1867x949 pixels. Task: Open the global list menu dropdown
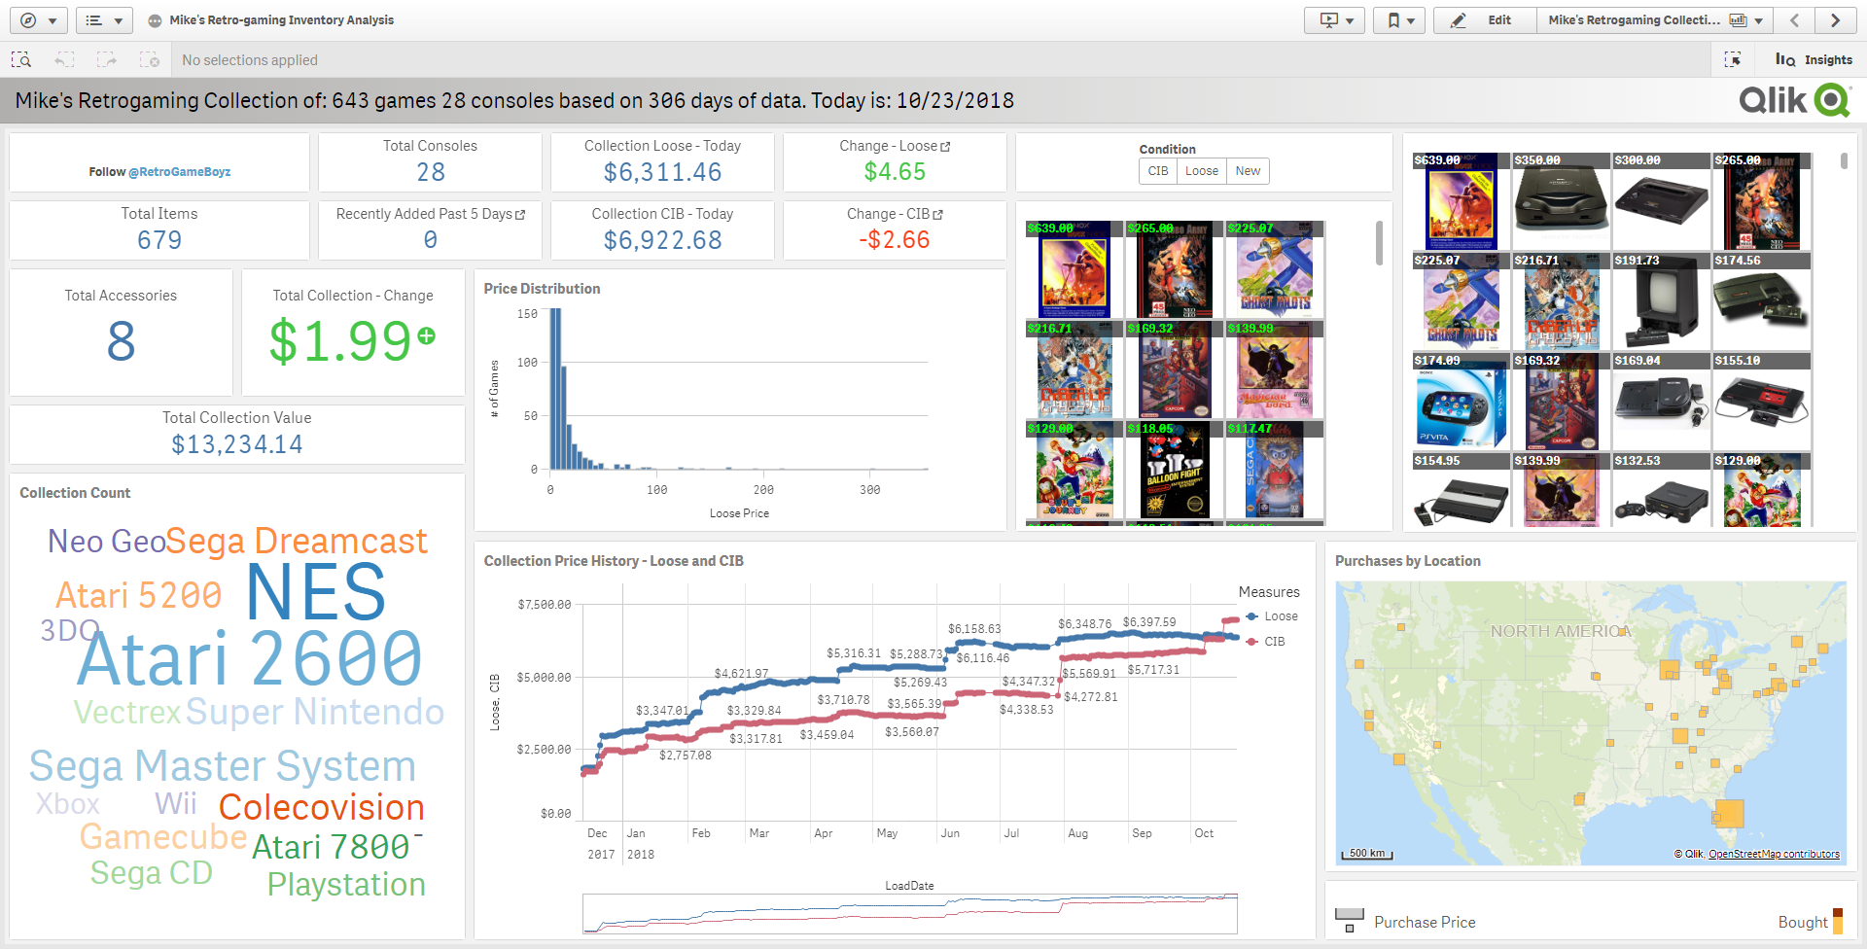104,20
